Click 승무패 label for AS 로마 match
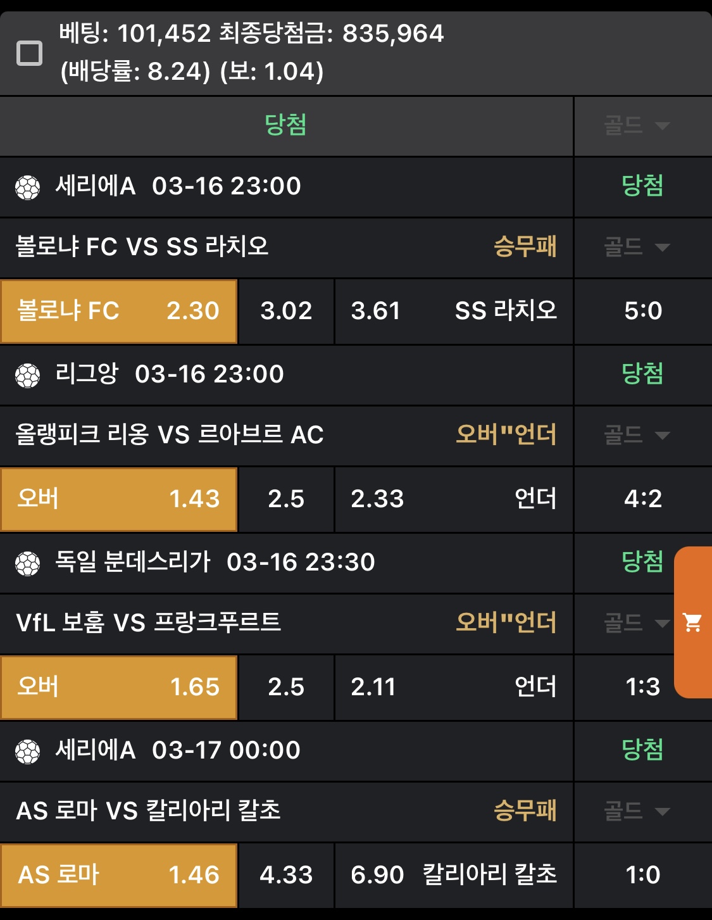The width and height of the screenshot is (712, 920). click(x=525, y=810)
